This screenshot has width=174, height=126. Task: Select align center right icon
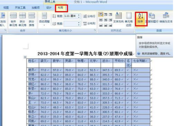[110, 20]
